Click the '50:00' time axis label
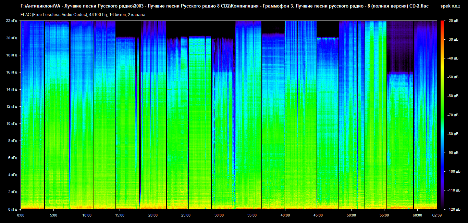Screen dimensions: 468x223 [x=351, y=215]
